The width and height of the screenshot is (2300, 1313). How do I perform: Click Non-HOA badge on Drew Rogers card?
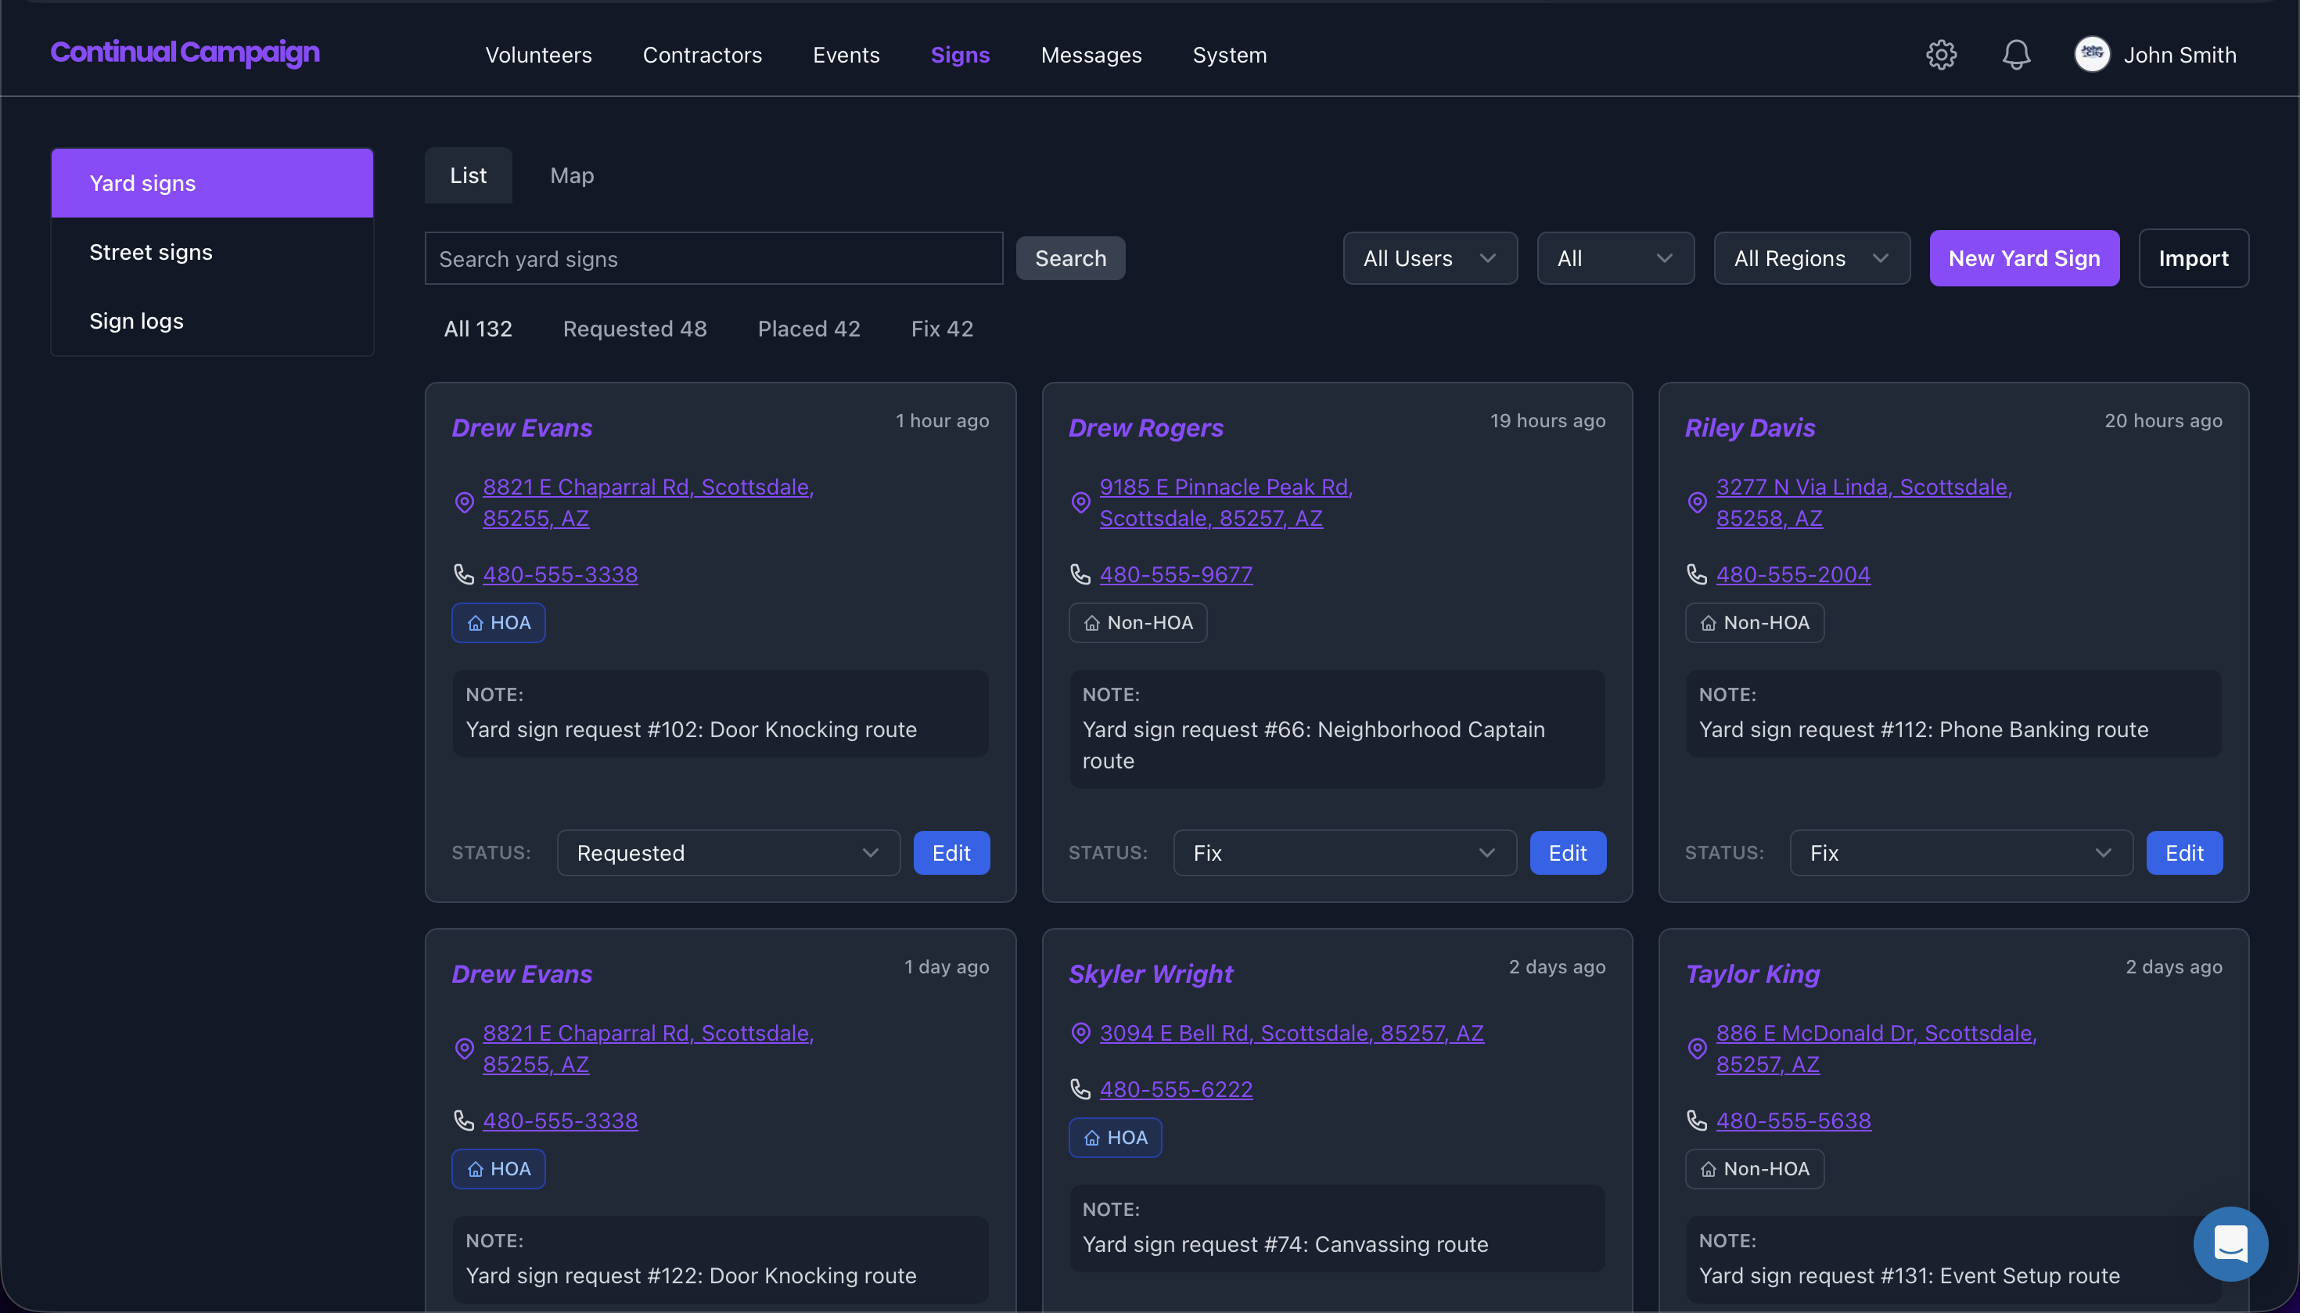(x=1137, y=622)
